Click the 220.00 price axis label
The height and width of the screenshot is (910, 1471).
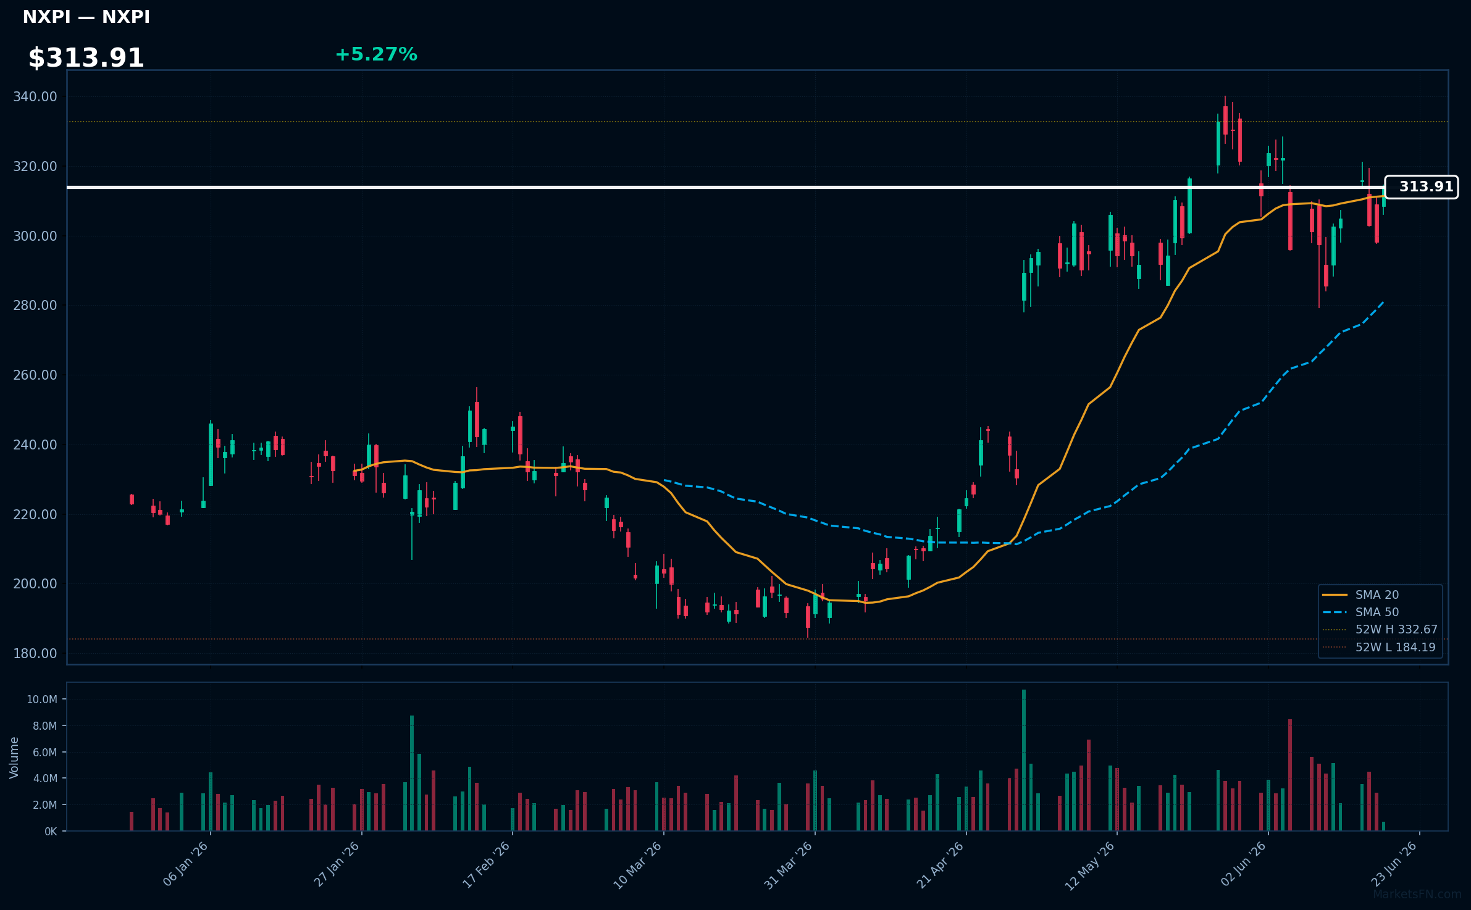point(35,515)
